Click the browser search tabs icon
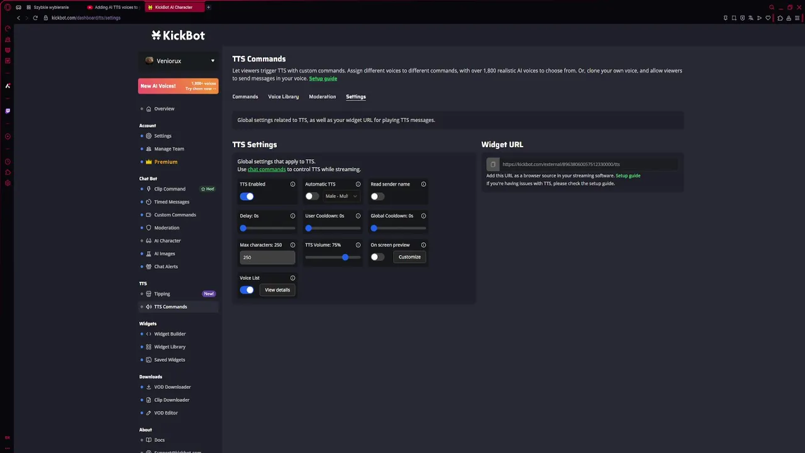Image resolution: width=805 pixels, height=453 pixels. [x=772, y=8]
